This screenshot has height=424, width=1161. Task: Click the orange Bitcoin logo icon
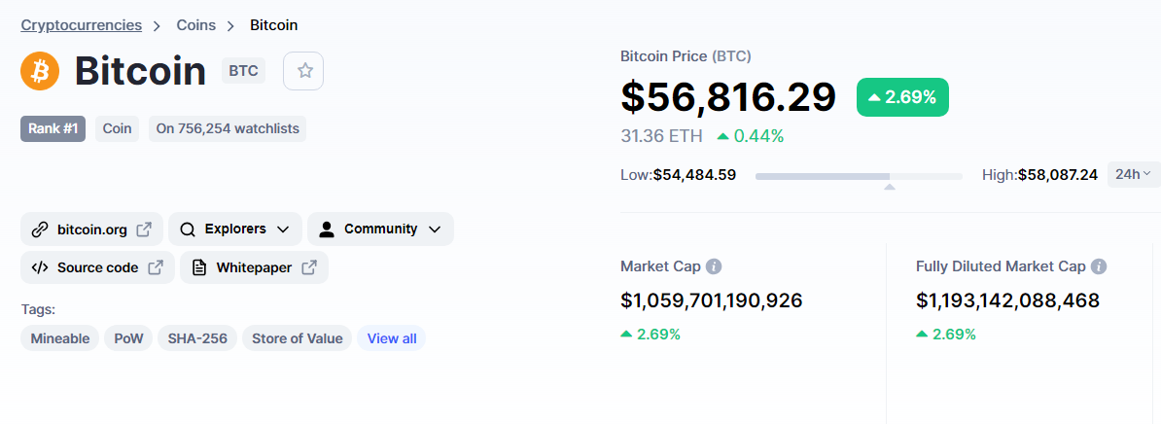click(x=40, y=71)
